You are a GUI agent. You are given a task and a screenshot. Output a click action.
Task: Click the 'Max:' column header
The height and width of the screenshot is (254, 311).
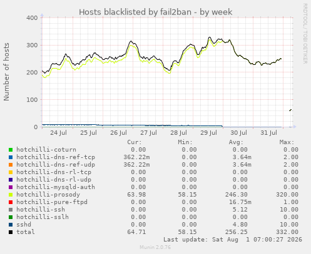click(x=287, y=142)
